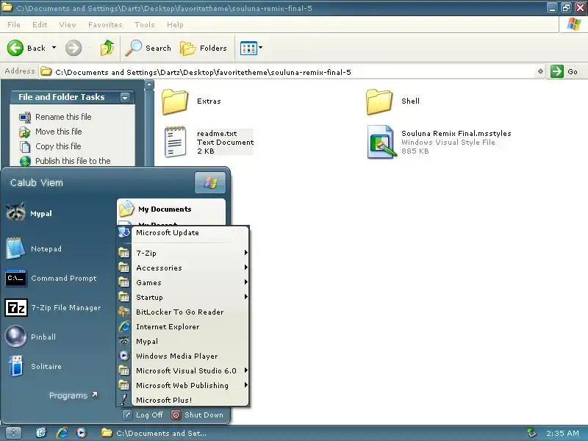Toggle the Folders pane button

click(204, 48)
